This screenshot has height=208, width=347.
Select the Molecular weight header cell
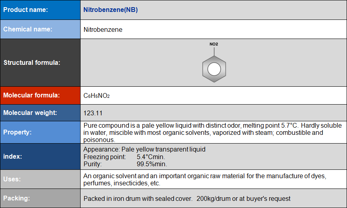point(40,113)
